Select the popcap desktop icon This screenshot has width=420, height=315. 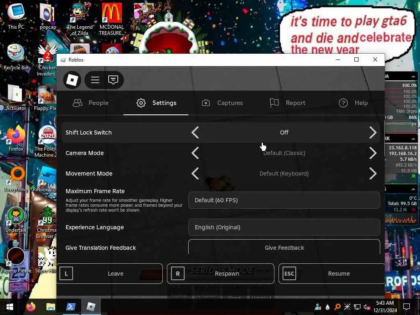pyautogui.click(x=48, y=16)
